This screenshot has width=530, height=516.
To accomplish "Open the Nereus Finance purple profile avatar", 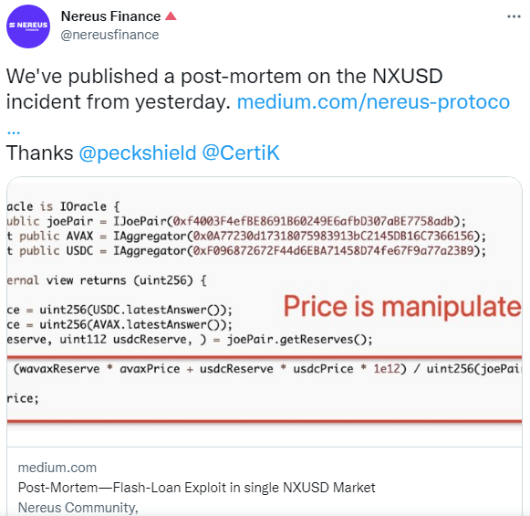I will (x=28, y=26).
